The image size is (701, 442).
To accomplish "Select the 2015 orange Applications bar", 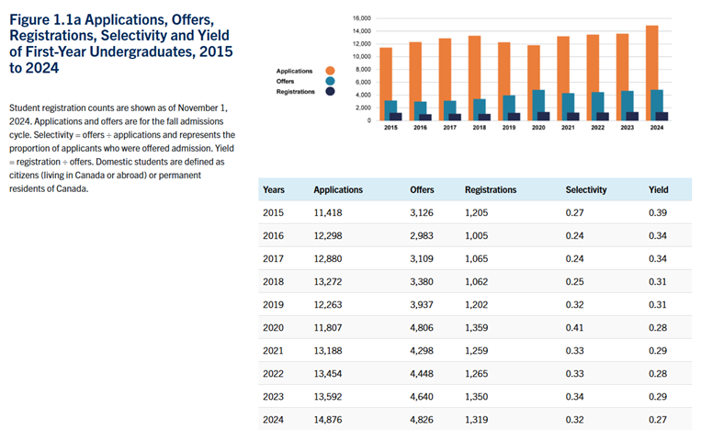I will pos(386,83).
